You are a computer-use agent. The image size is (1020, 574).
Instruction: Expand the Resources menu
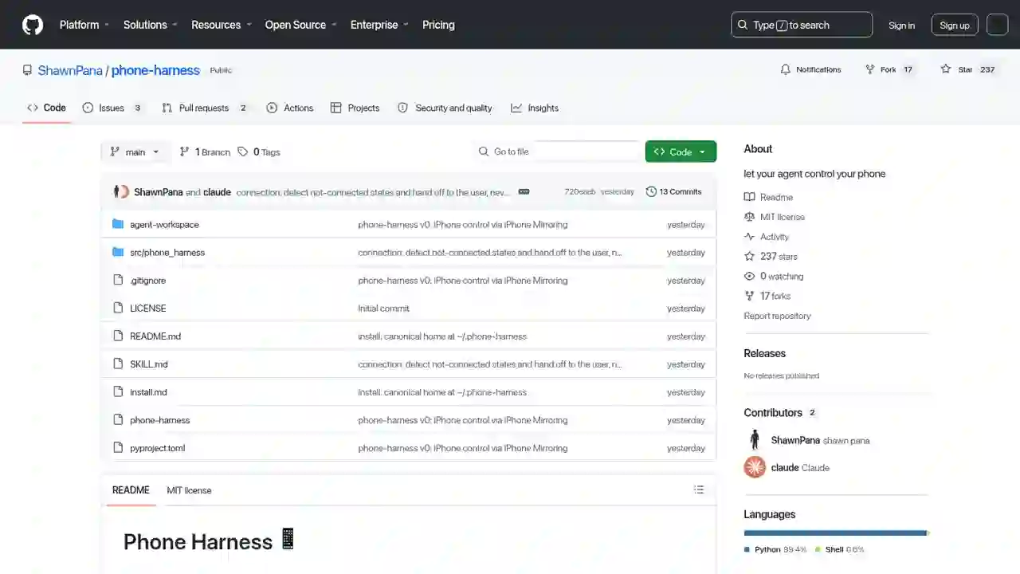[222, 25]
